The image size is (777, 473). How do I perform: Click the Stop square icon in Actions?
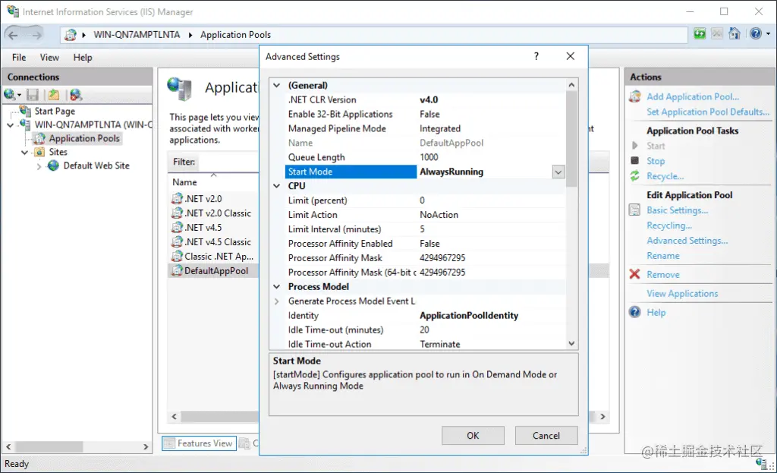pyautogui.click(x=635, y=160)
